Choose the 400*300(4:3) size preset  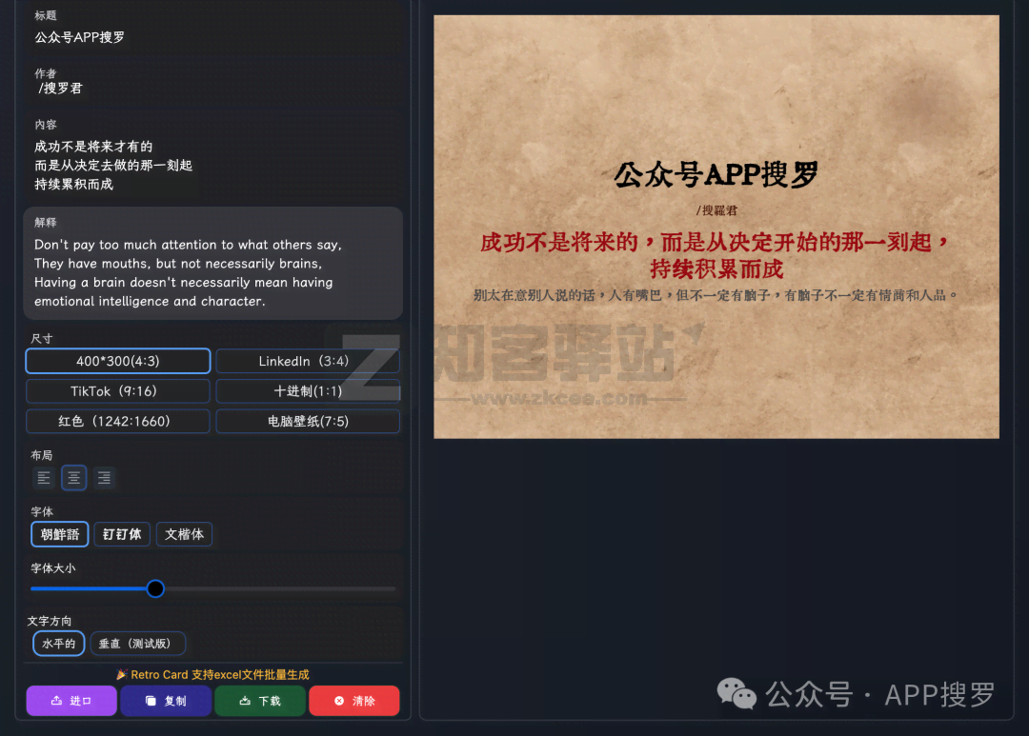coord(117,361)
